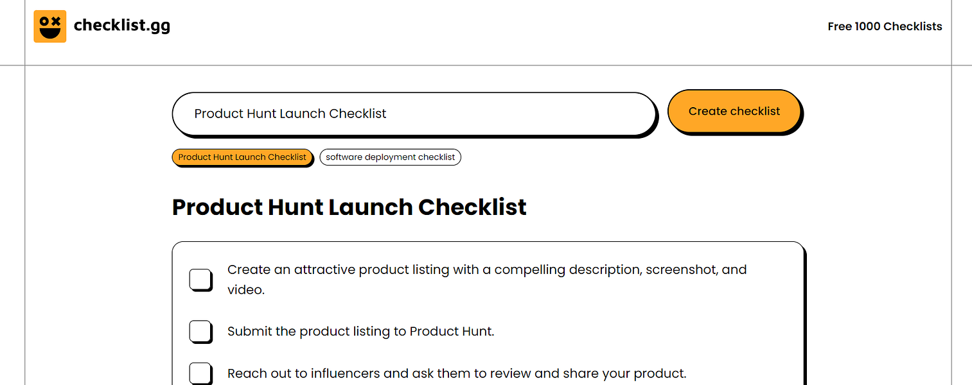Open the Free 1000 Checklists link
972x385 pixels.
(884, 26)
